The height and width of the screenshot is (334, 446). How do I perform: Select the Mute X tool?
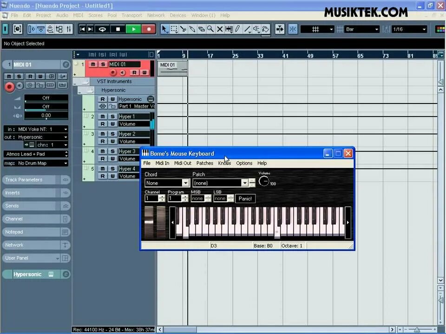point(220,29)
